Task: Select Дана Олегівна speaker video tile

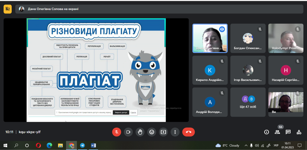Action: 210,38
